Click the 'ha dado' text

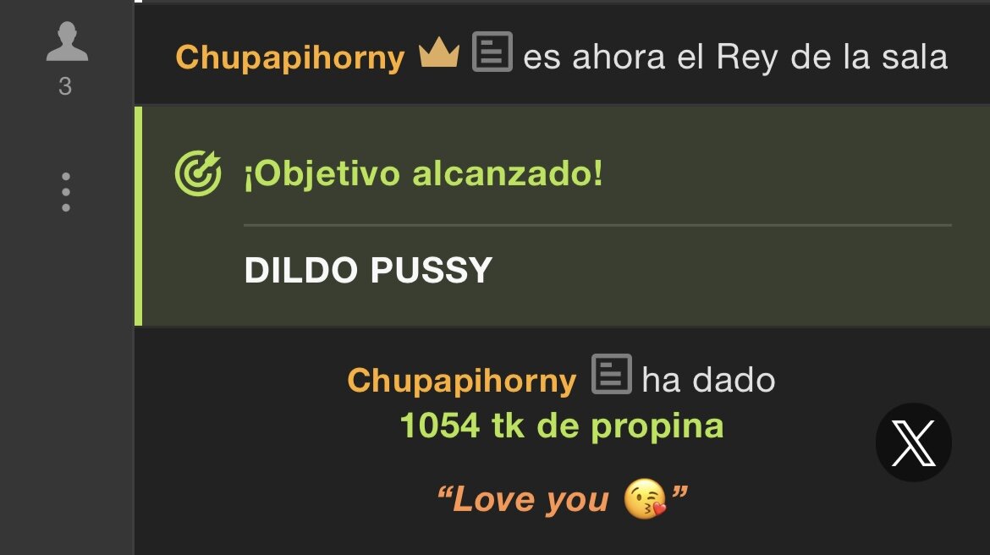click(708, 381)
